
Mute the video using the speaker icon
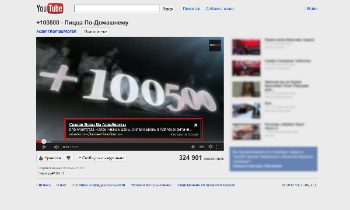pyautogui.click(x=56, y=147)
